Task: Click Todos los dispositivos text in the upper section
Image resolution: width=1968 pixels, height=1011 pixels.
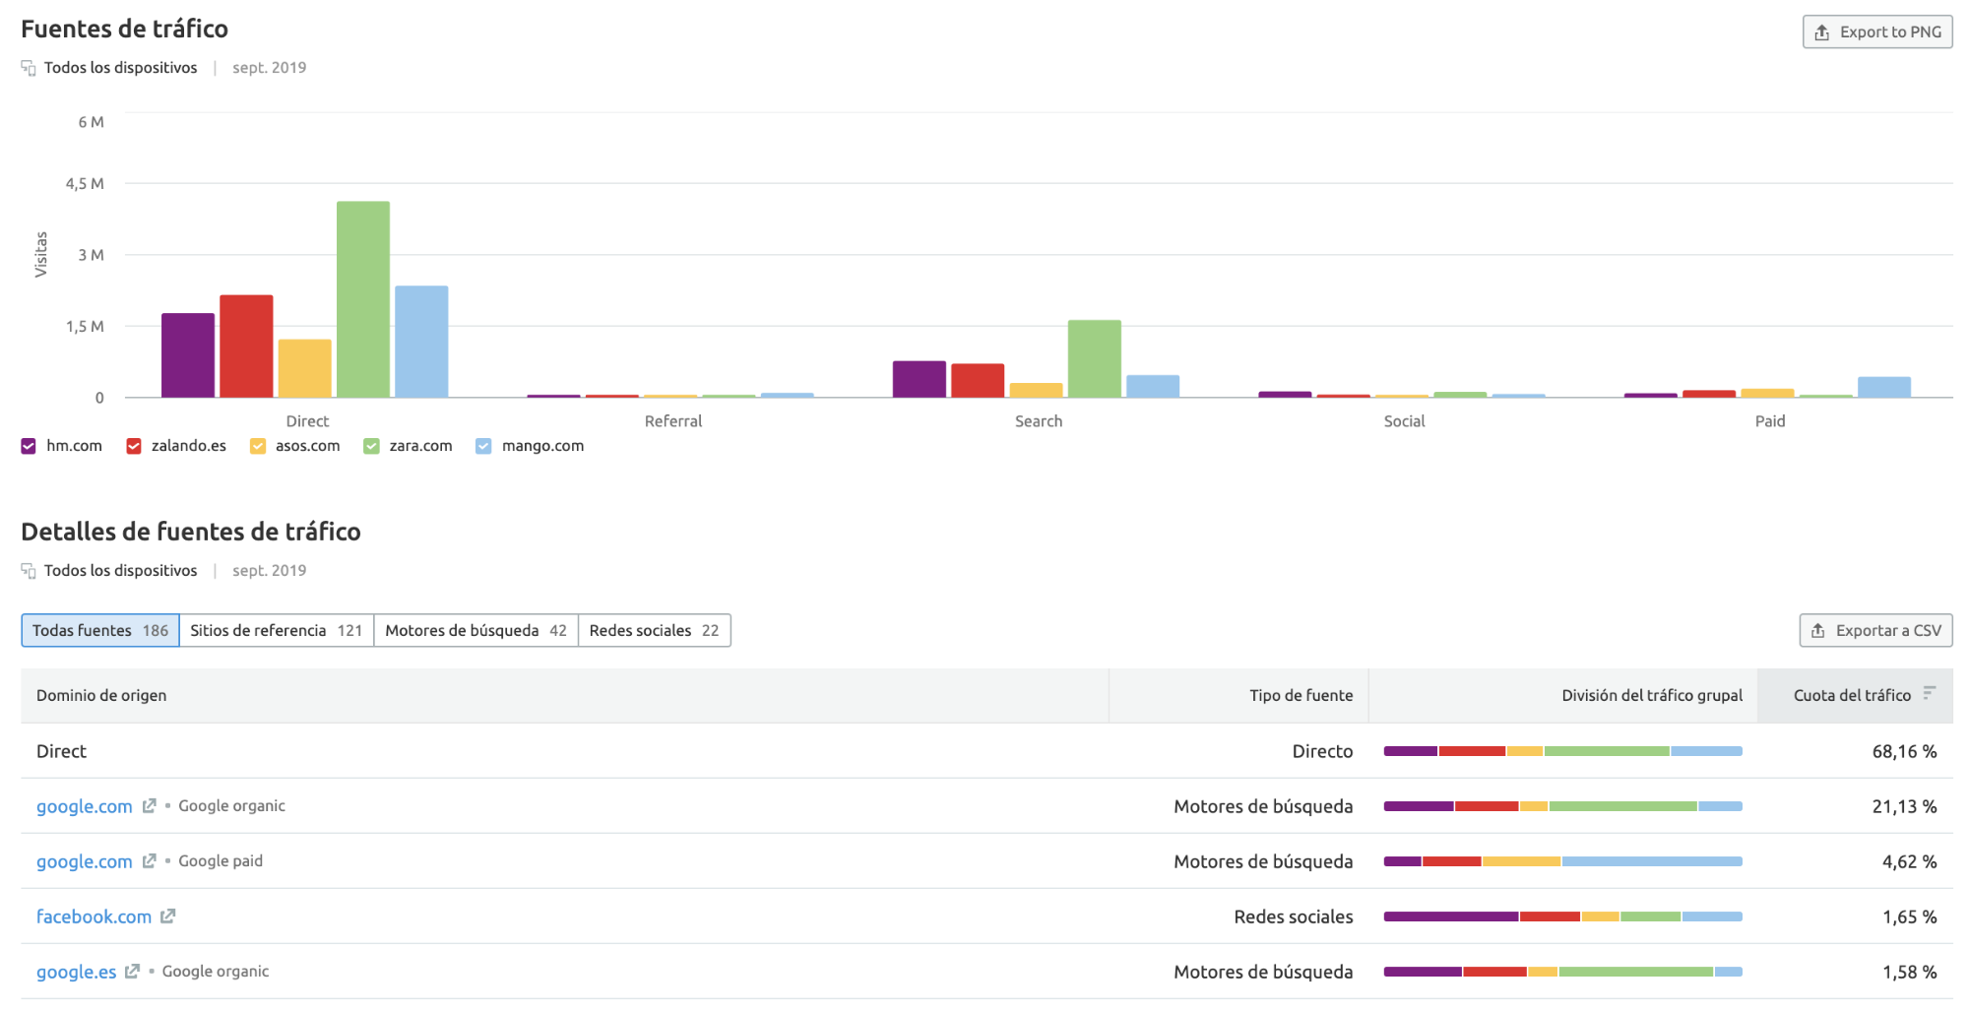Action: pyautogui.click(x=120, y=68)
